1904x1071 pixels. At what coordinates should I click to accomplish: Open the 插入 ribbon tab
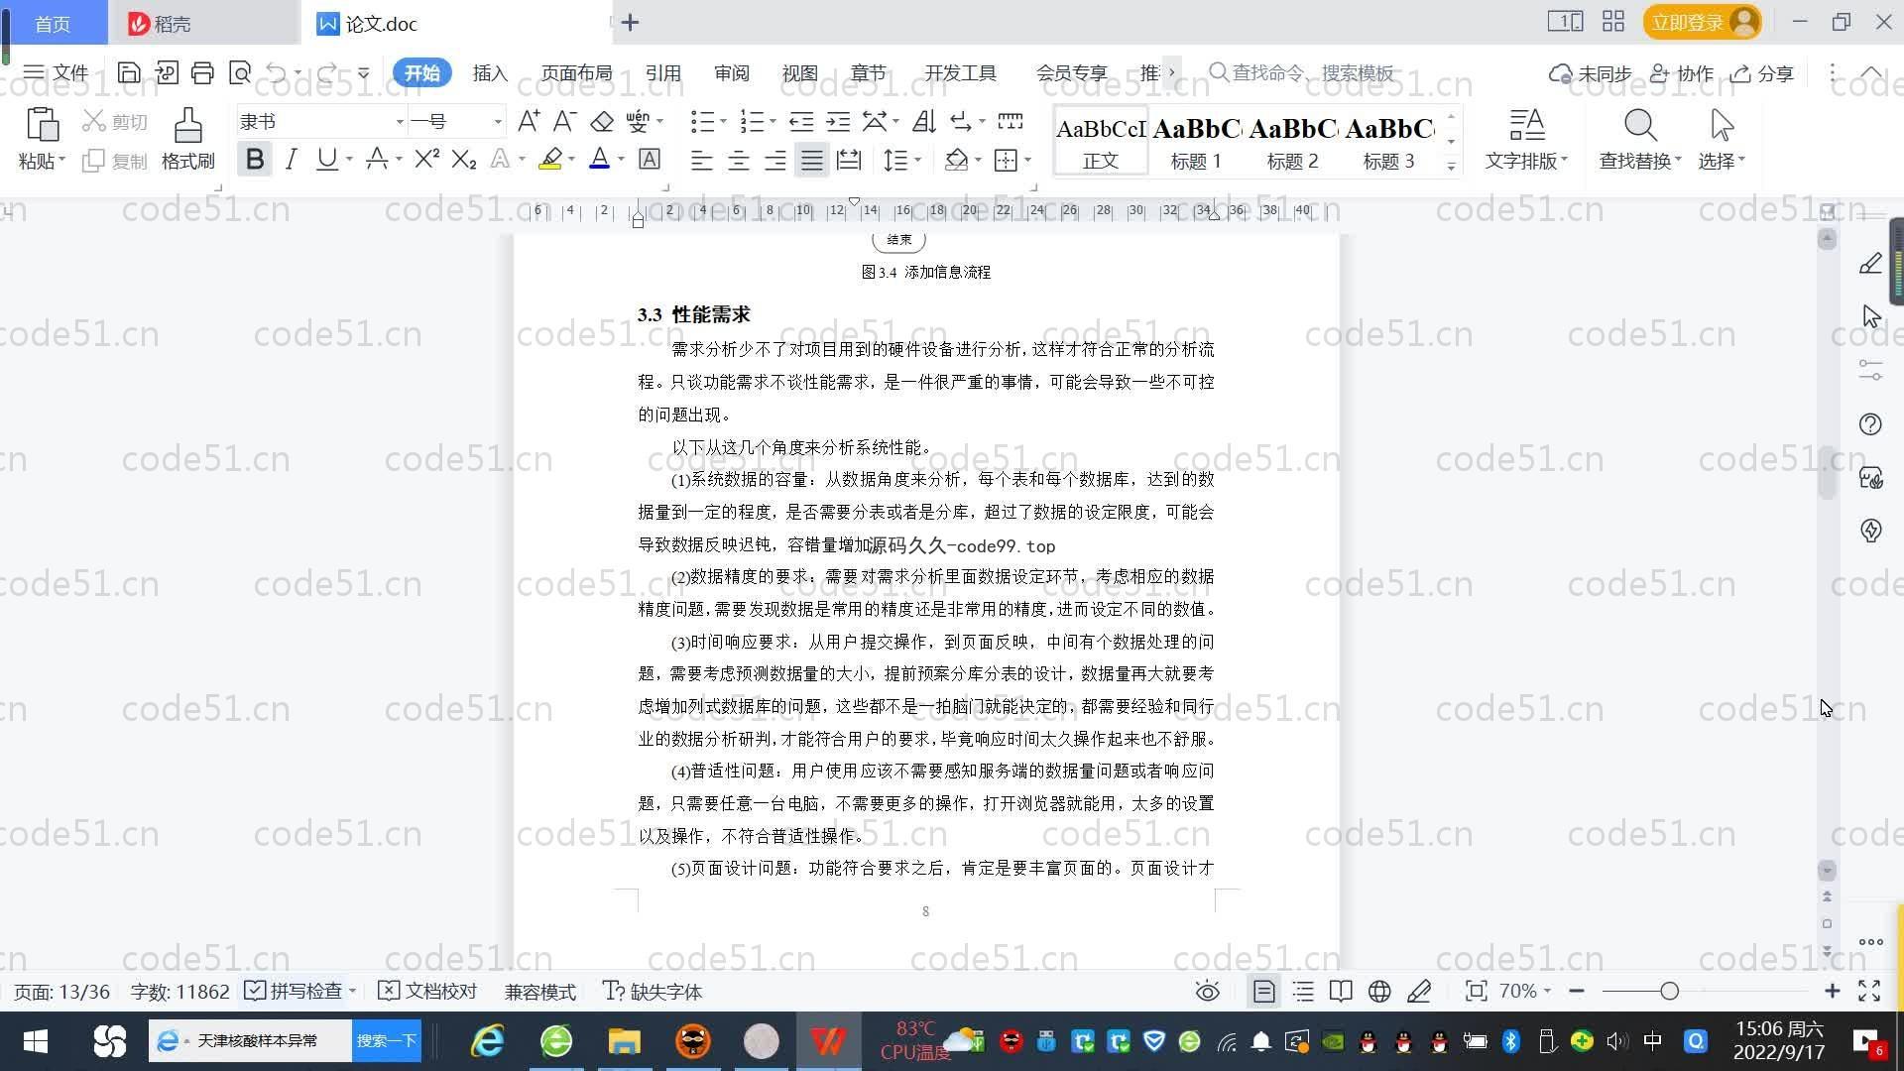click(490, 73)
